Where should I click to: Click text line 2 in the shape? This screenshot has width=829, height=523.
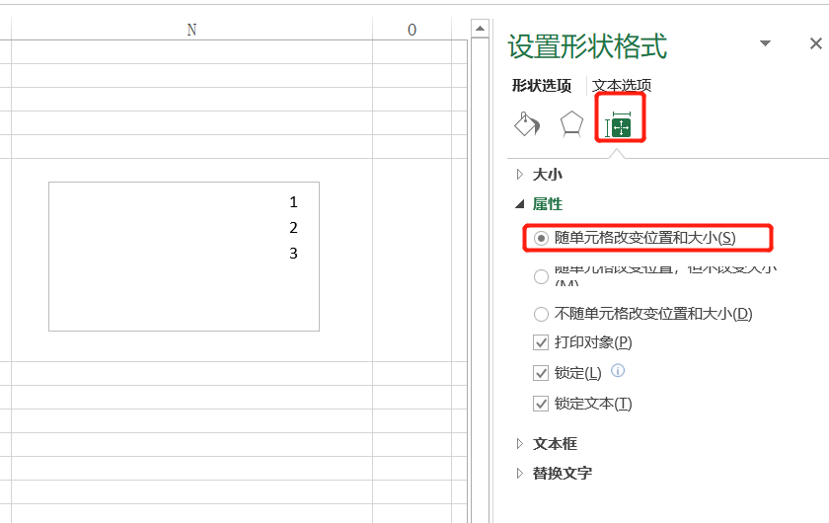pos(293,228)
